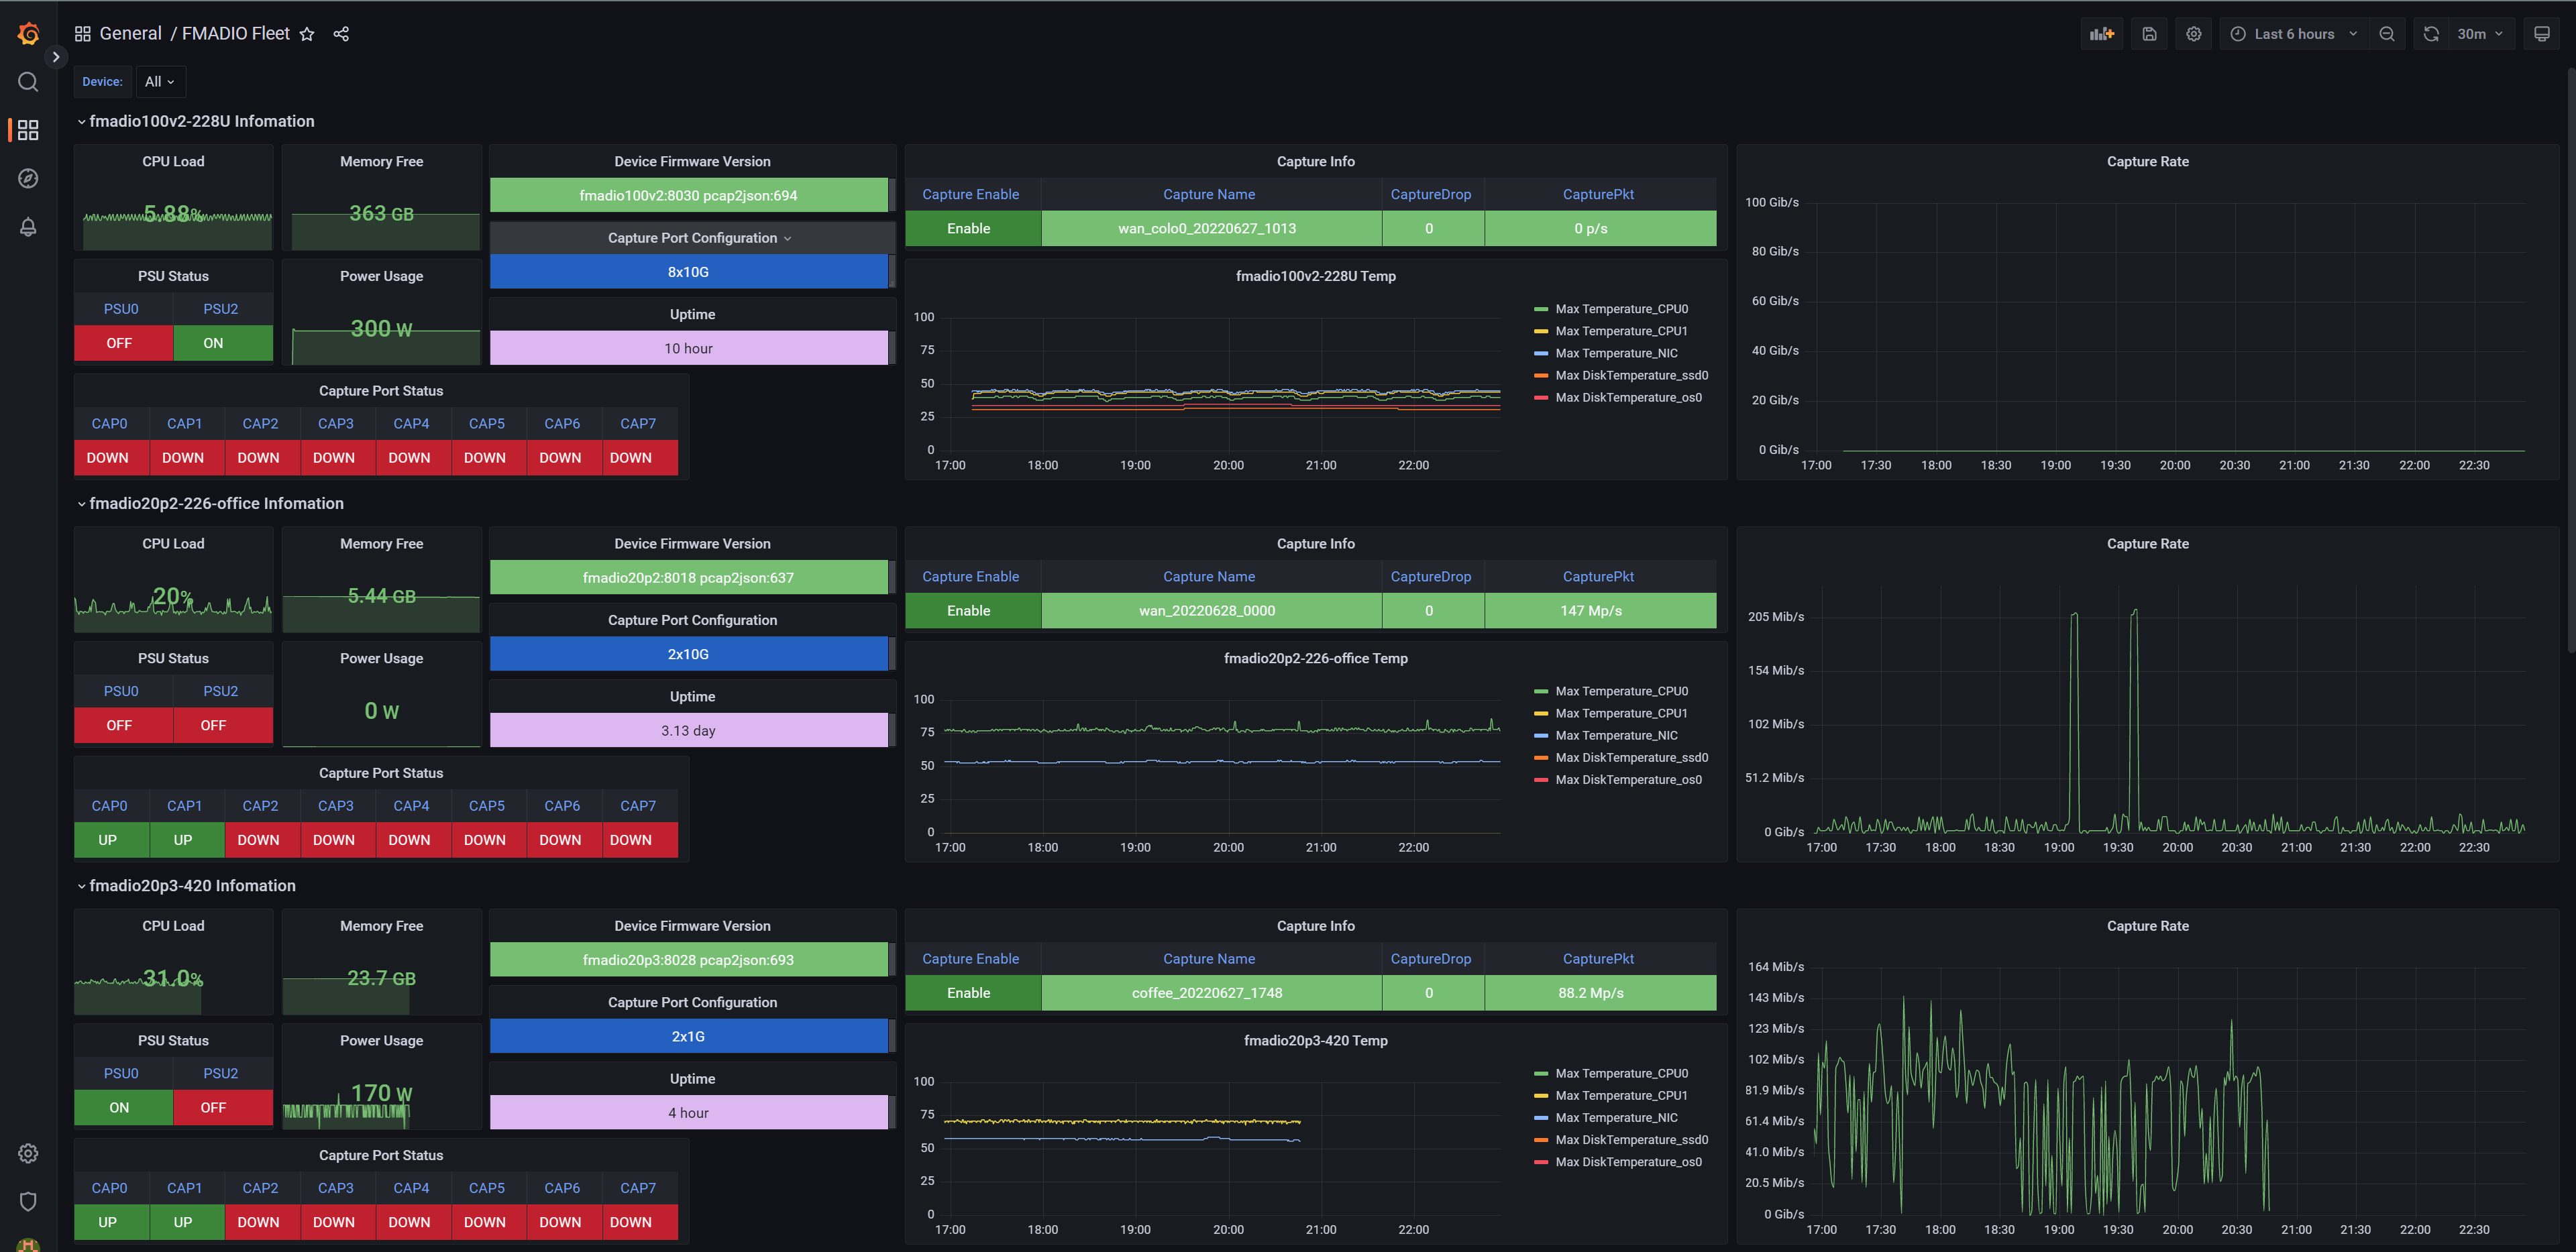The height and width of the screenshot is (1252, 2576).
Task: Click the General breadcrumb link
Action: pyautogui.click(x=130, y=34)
